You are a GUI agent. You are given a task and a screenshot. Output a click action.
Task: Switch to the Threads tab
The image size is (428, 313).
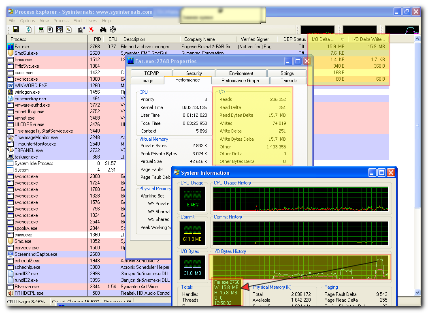[x=288, y=81]
